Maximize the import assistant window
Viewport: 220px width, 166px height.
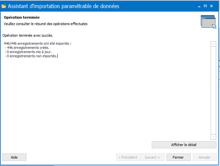(205, 6)
